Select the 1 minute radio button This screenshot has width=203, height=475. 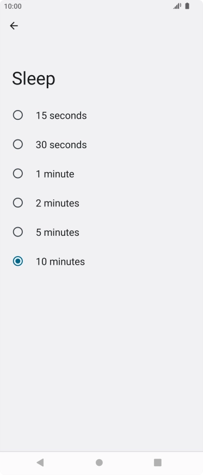coord(18,174)
